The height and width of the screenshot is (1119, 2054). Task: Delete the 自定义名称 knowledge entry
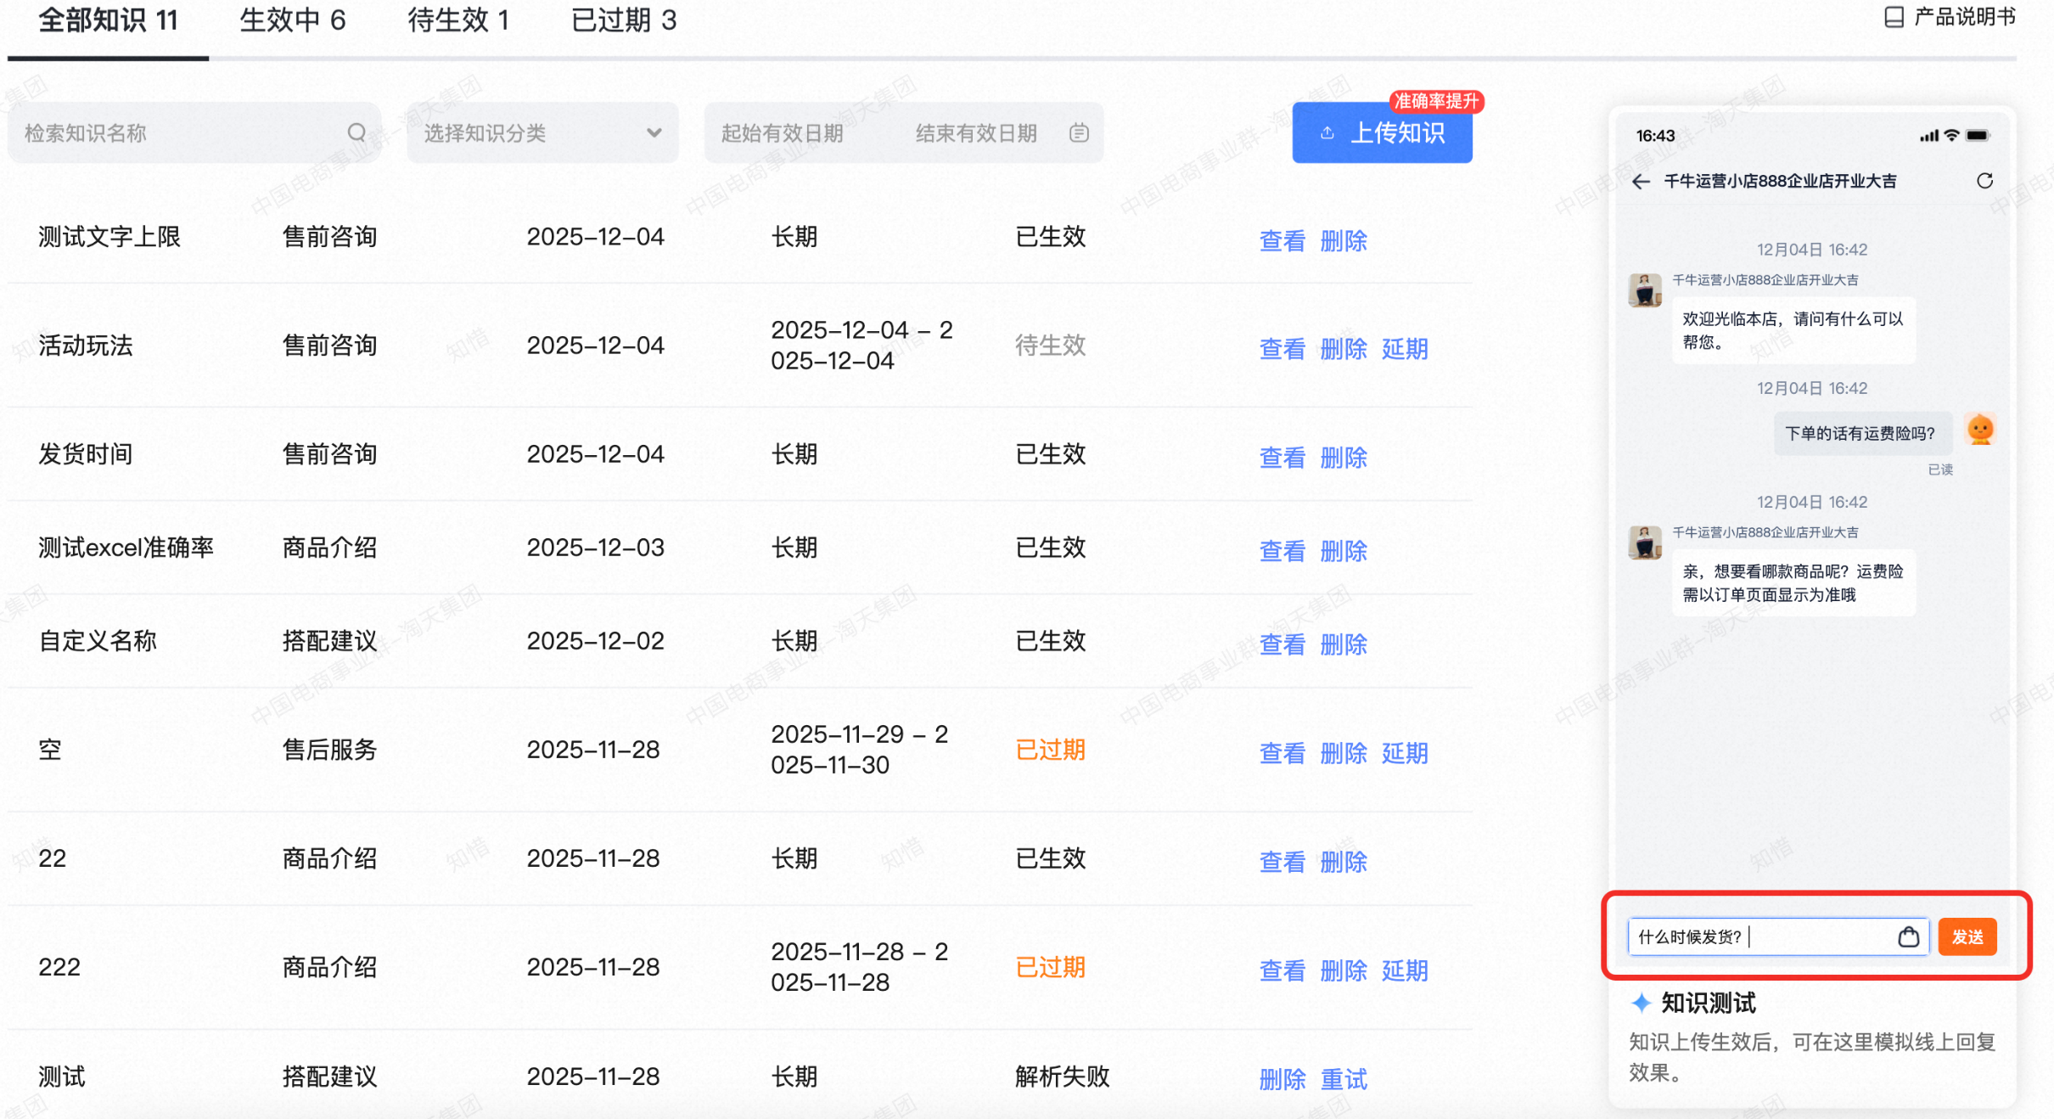coord(1344,644)
